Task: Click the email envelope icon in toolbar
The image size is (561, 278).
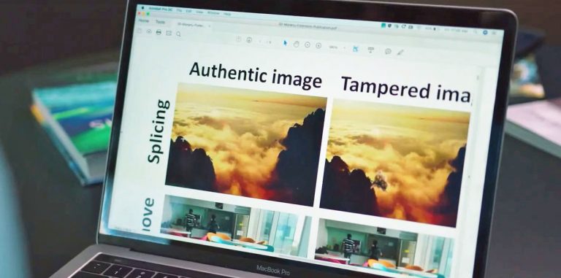Action: (x=169, y=34)
